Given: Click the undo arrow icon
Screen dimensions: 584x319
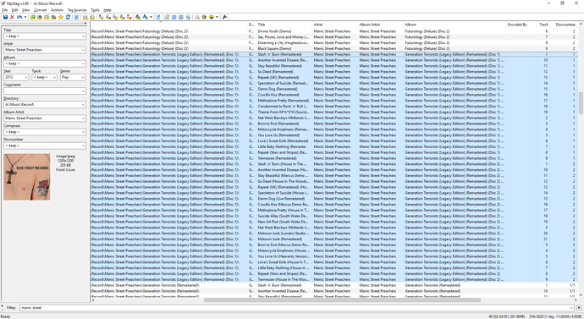Looking at the screenshot, I should click(x=19, y=17).
